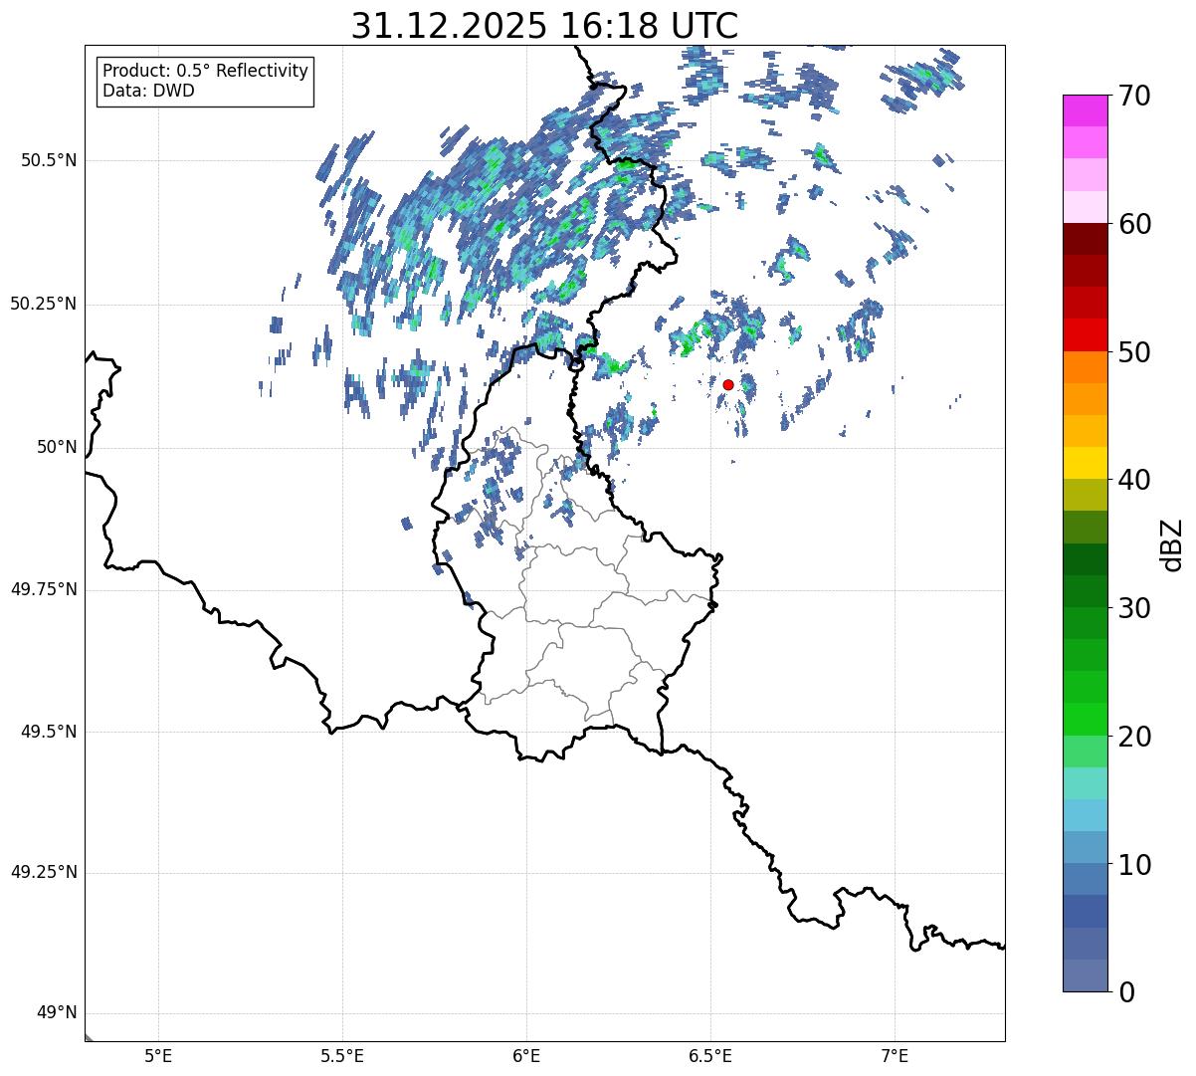Click the orange colorbar swatch just below 50
Viewport: 1196px width, 1076px height.
[x=1085, y=367]
